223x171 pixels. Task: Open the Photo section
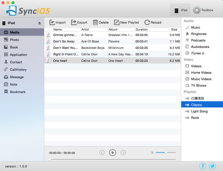[22, 40]
